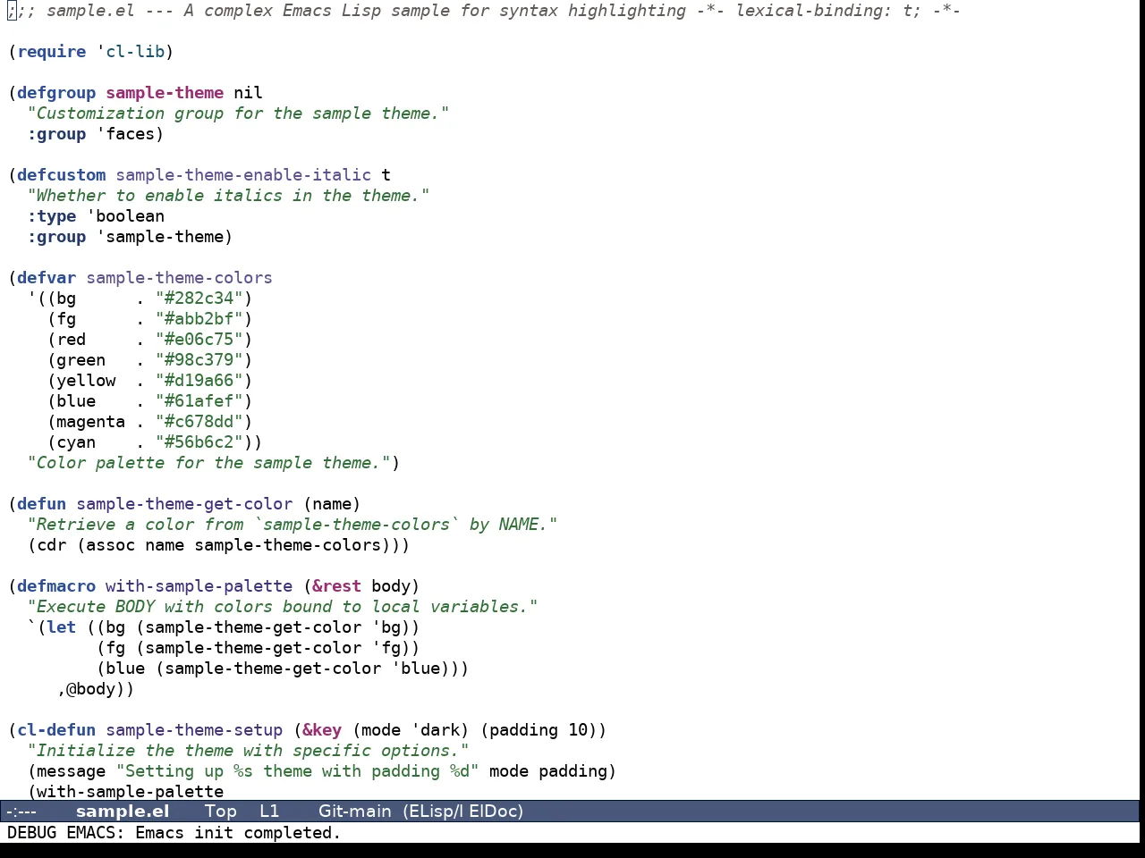1145x858 pixels.
Task: Click the "#abb2bf" color string
Action: pyautogui.click(x=199, y=319)
